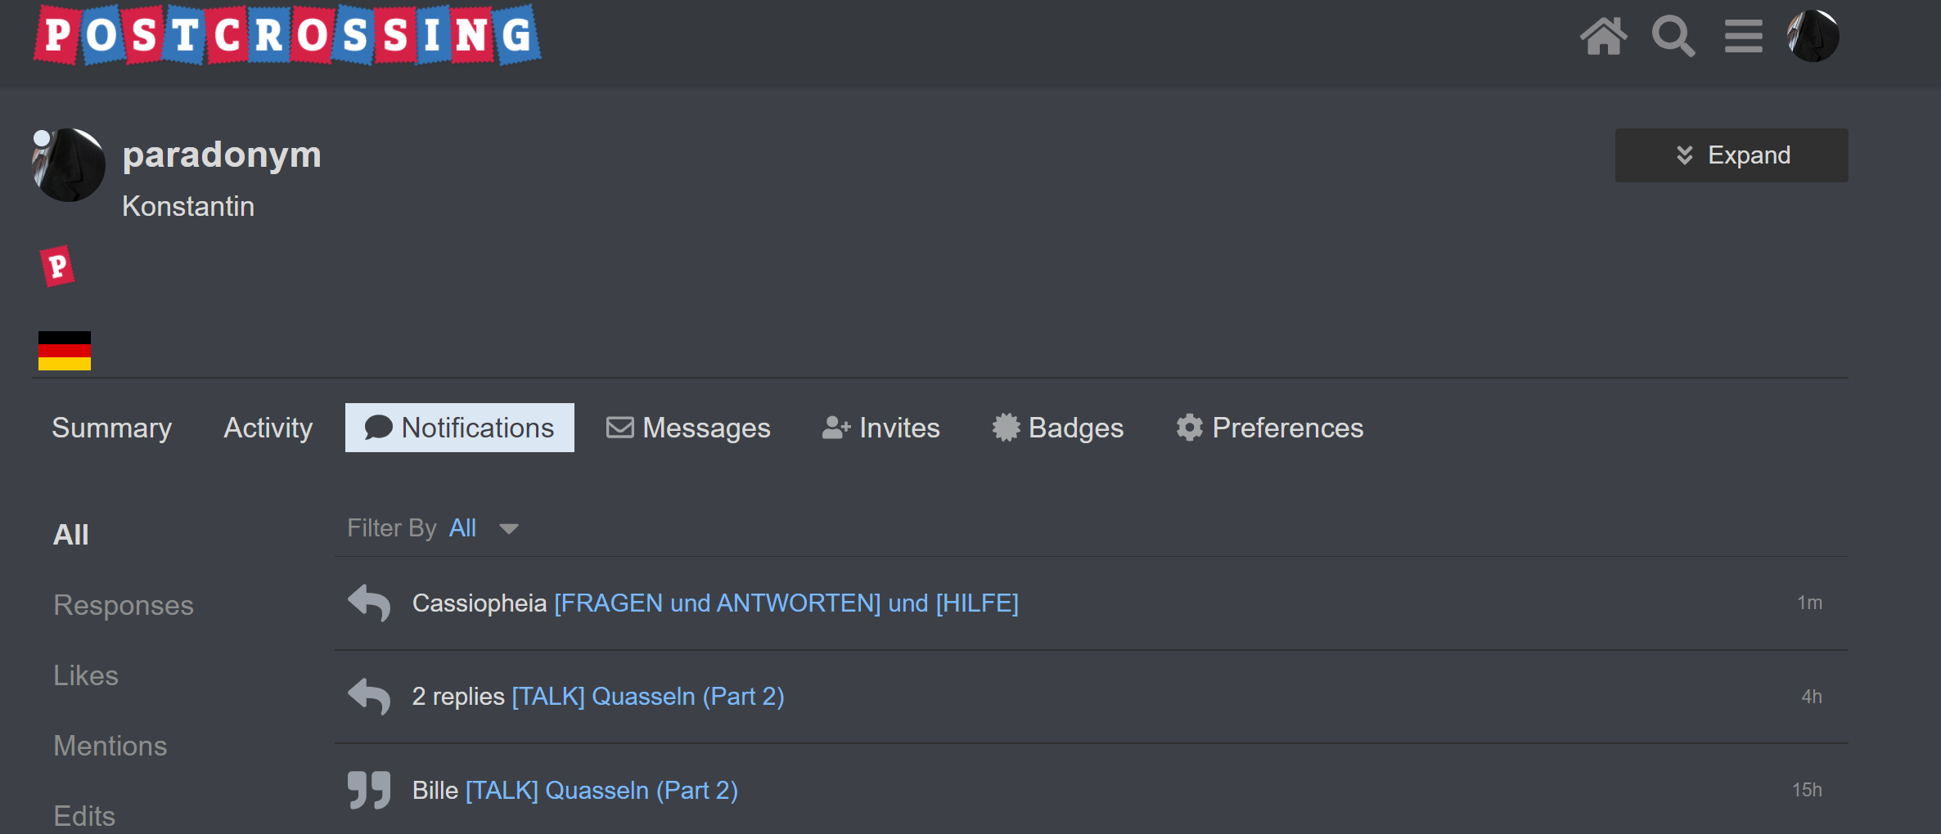Screen dimensions: 1941x834
Task: Open the Badges tab
Action: pyautogui.click(x=1058, y=428)
